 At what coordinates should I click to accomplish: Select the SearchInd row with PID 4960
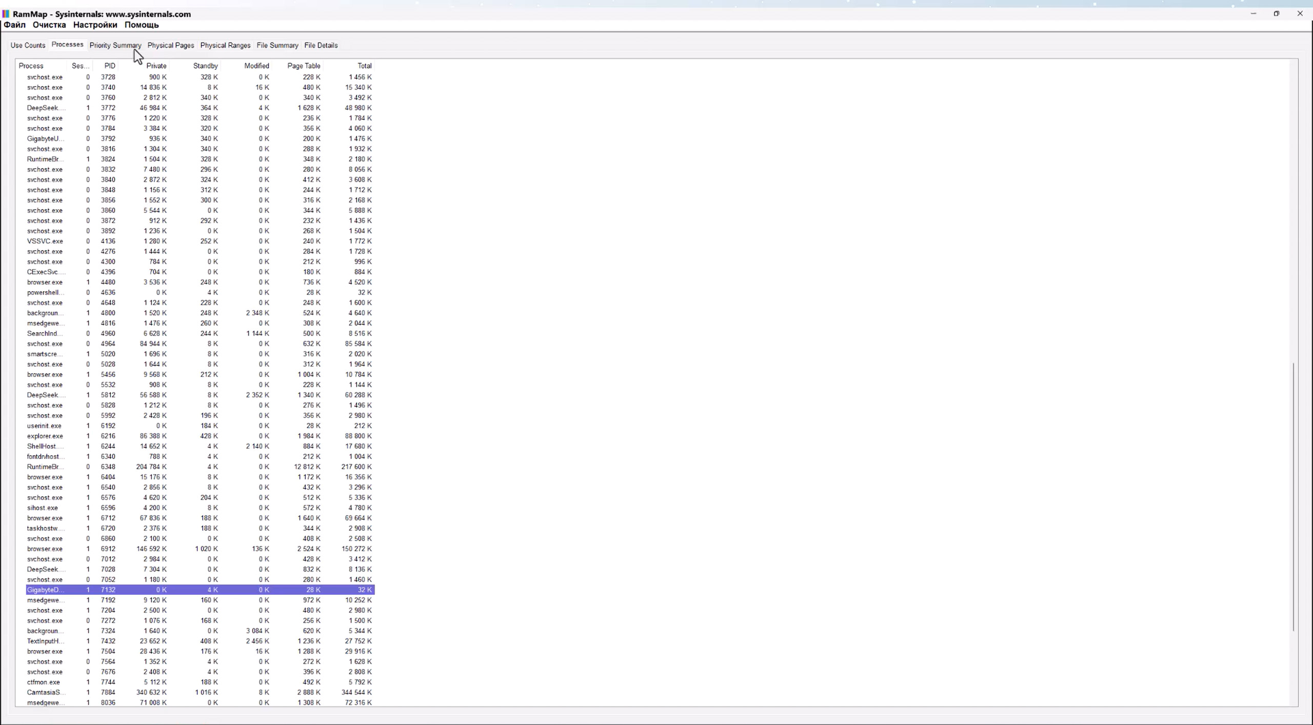point(200,333)
